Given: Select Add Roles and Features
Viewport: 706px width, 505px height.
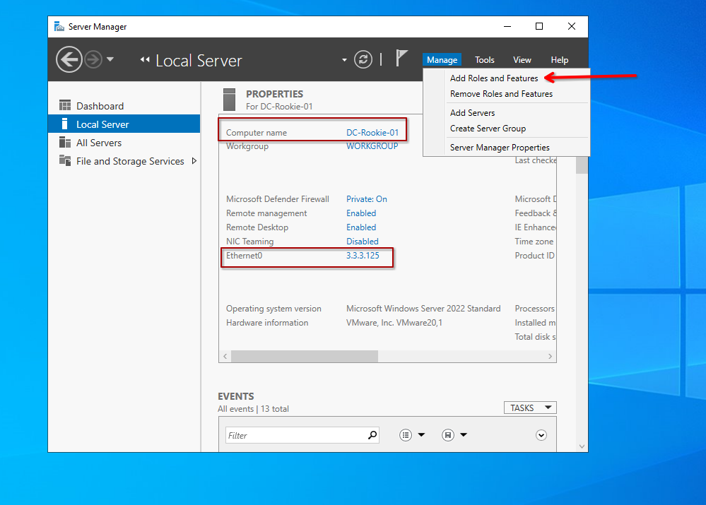Looking at the screenshot, I should (x=494, y=78).
